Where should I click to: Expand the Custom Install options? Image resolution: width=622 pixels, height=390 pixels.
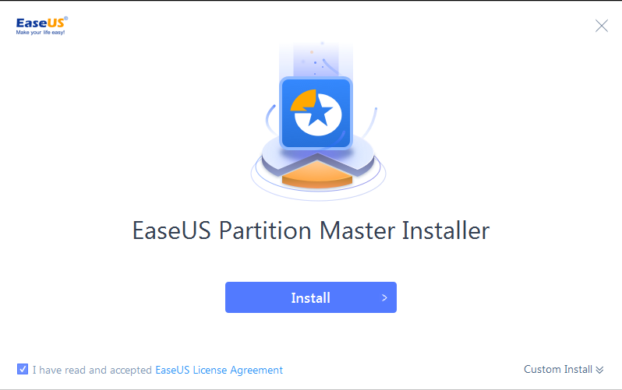(564, 370)
